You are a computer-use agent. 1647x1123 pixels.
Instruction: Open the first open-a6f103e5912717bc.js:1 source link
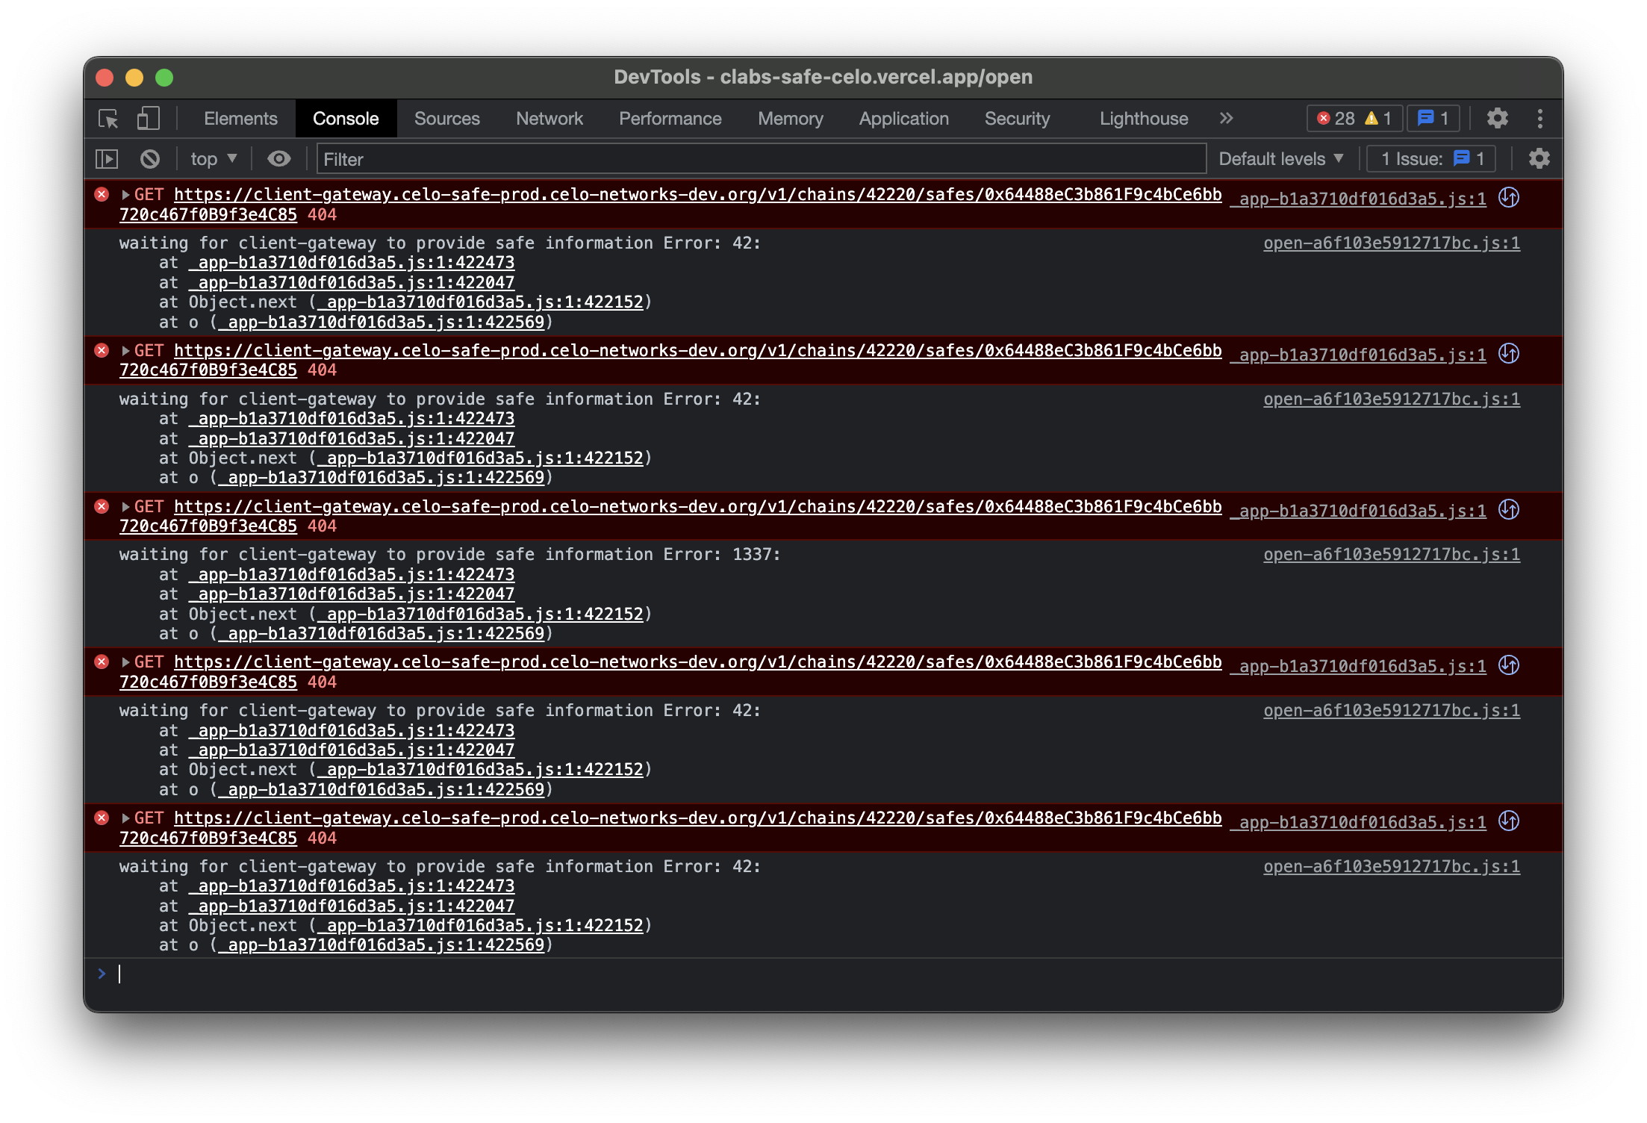(x=1391, y=243)
